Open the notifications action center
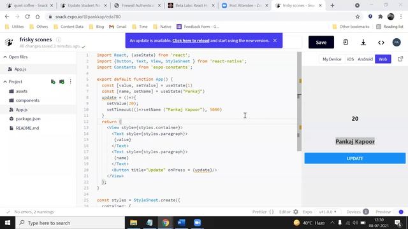408x229 pixels. tap(398, 223)
